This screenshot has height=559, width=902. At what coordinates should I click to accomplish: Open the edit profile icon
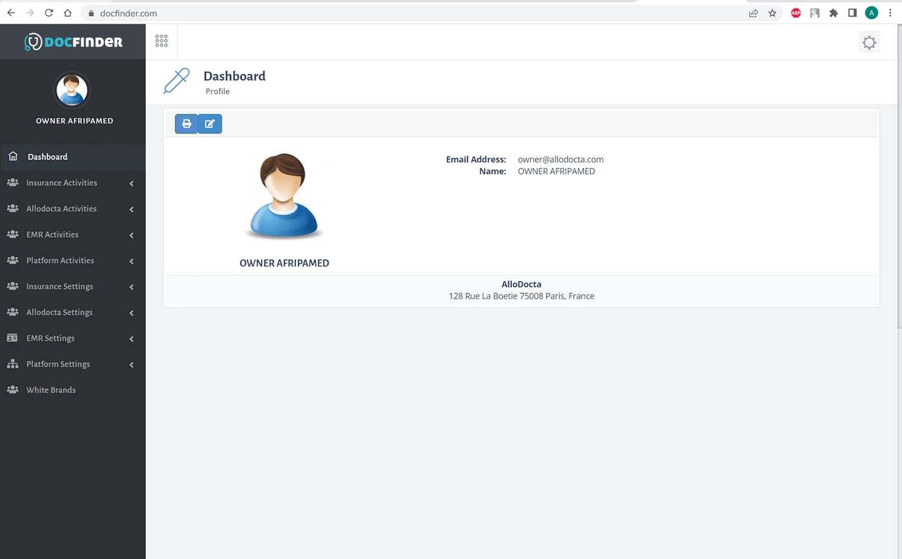tap(209, 124)
